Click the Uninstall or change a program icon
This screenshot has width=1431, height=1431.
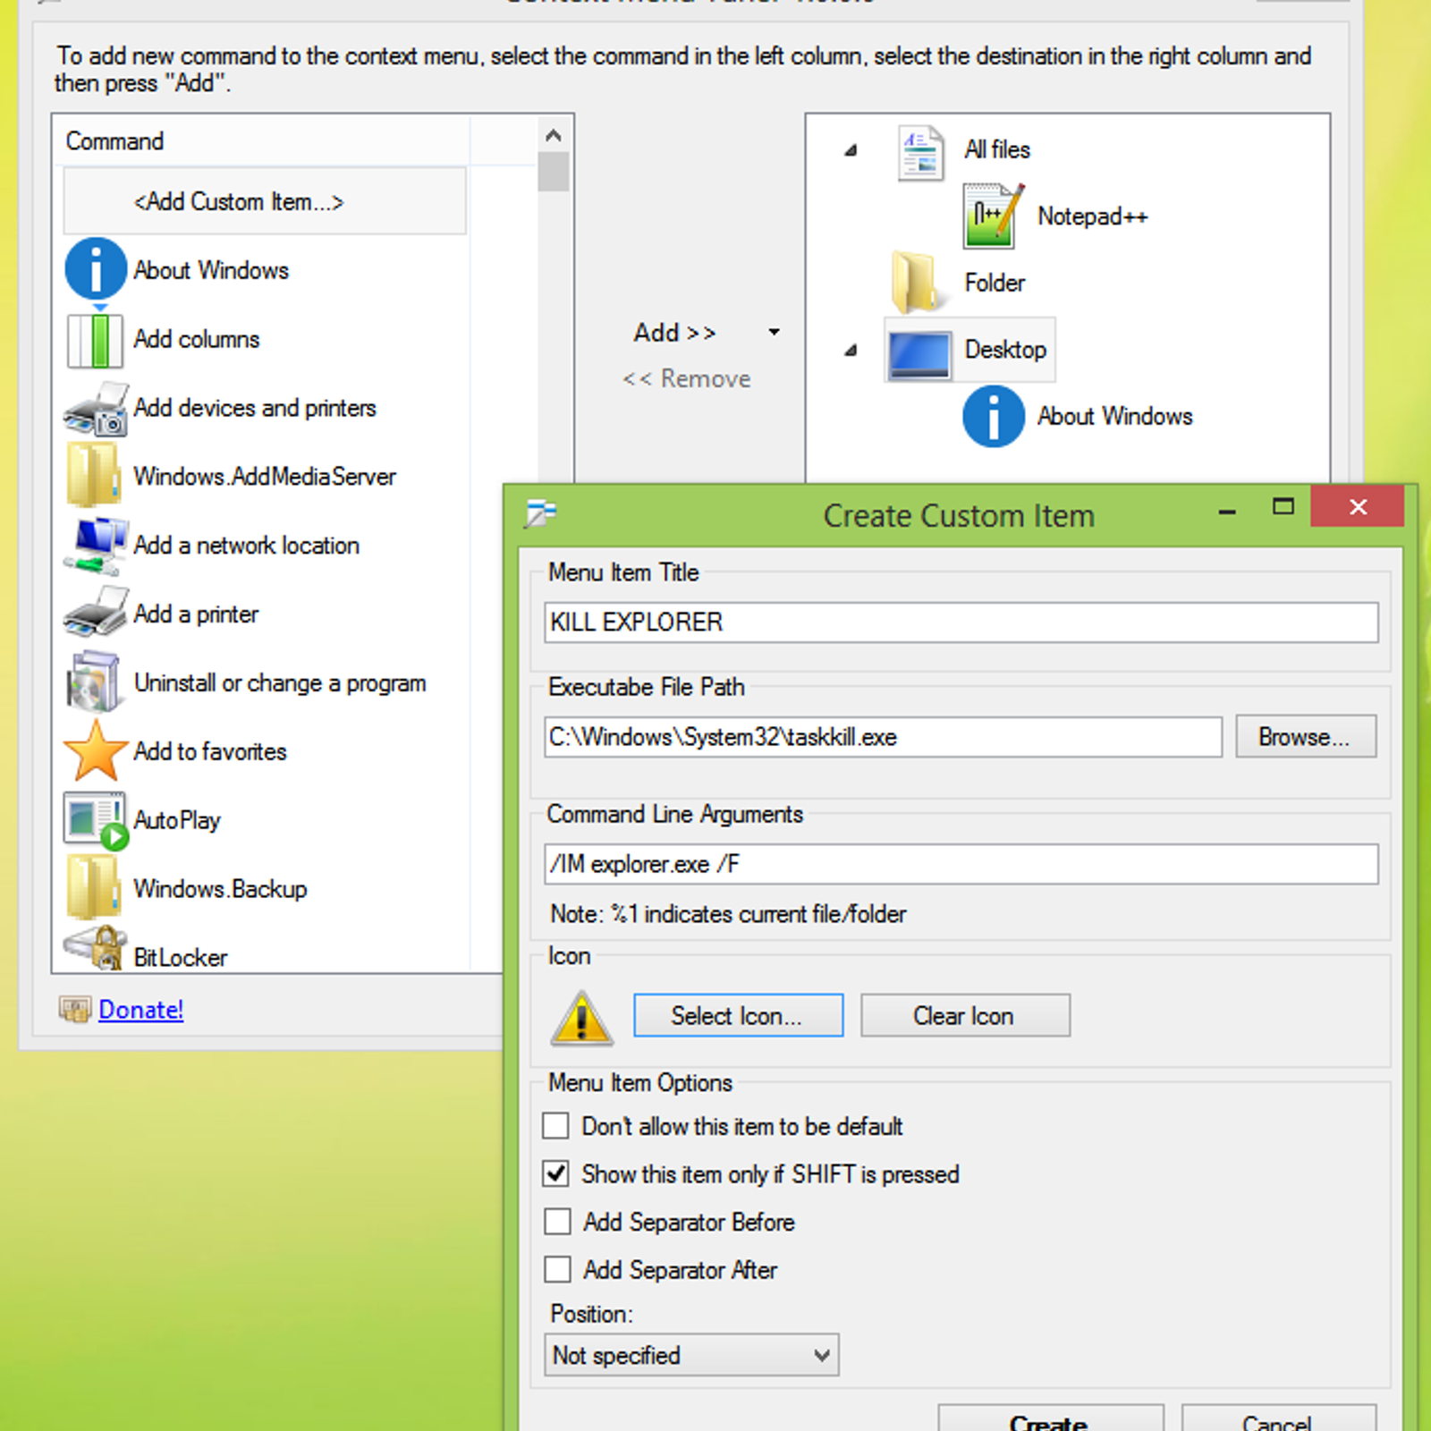(93, 682)
